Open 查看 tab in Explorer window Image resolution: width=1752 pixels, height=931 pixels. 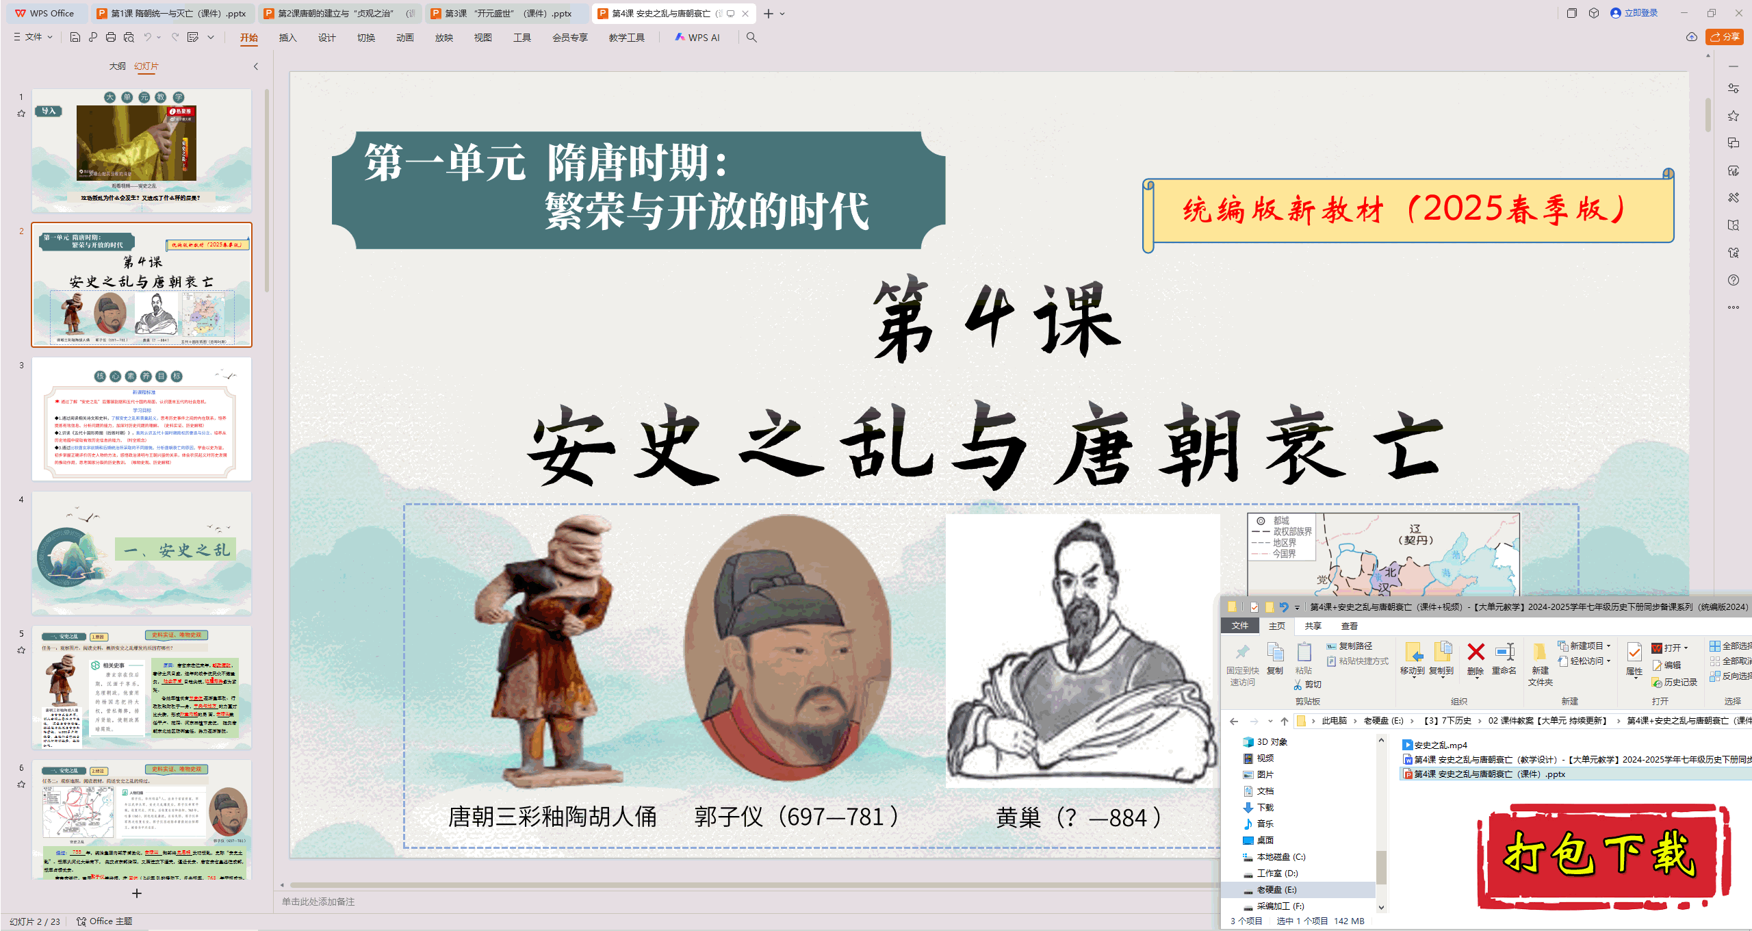pos(1350,626)
